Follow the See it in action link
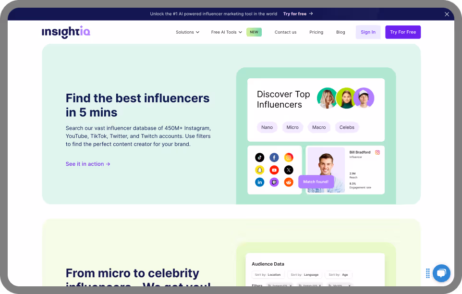The image size is (462, 294). (x=88, y=164)
